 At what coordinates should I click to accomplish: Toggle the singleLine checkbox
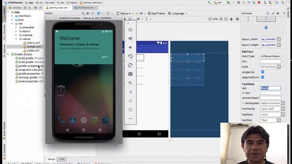263,72
